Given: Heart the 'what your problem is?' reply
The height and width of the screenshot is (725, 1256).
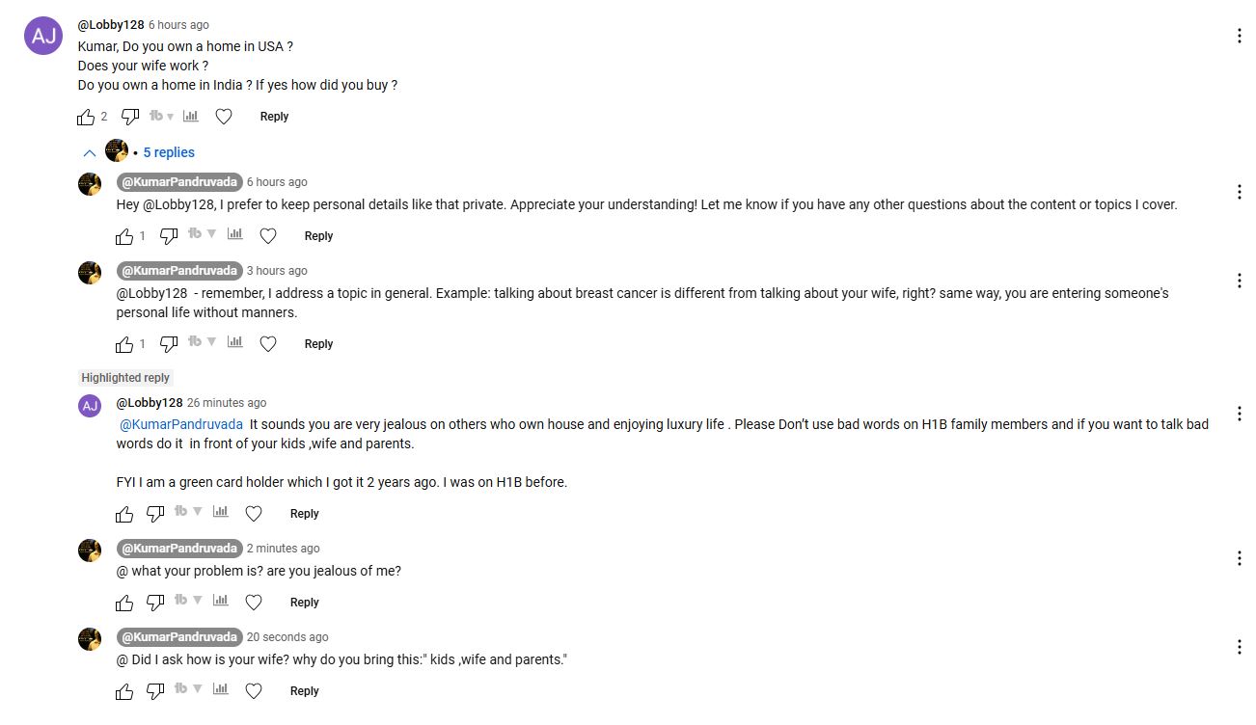Looking at the screenshot, I should pos(254,603).
